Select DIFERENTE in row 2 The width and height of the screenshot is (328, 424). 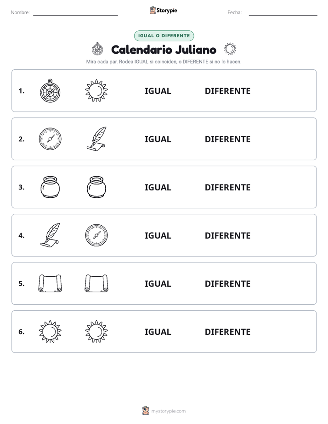coord(227,139)
